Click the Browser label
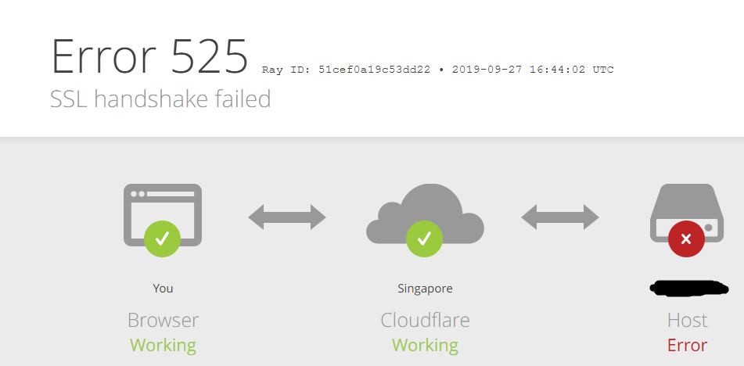The height and width of the screenshot is (366, 744). coord(163,321)
